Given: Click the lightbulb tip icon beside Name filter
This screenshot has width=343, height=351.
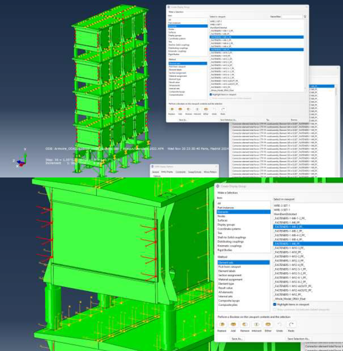Looking at the screenshot, I should click(305, 16).
